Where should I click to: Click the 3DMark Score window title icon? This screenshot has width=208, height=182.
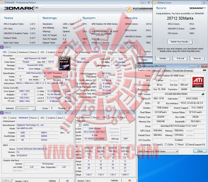pos(155,3)
